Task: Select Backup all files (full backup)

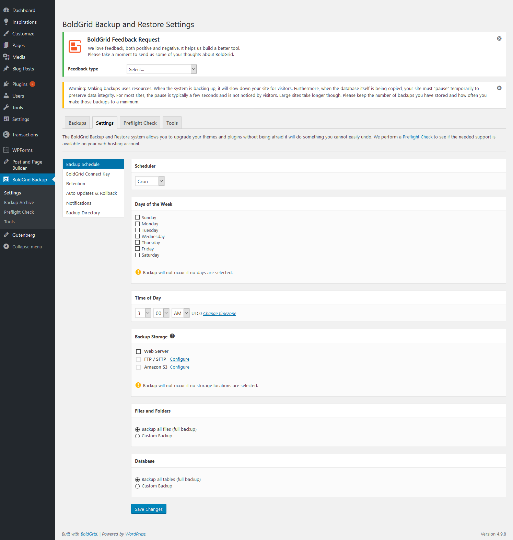Action: tap(138, 429)
